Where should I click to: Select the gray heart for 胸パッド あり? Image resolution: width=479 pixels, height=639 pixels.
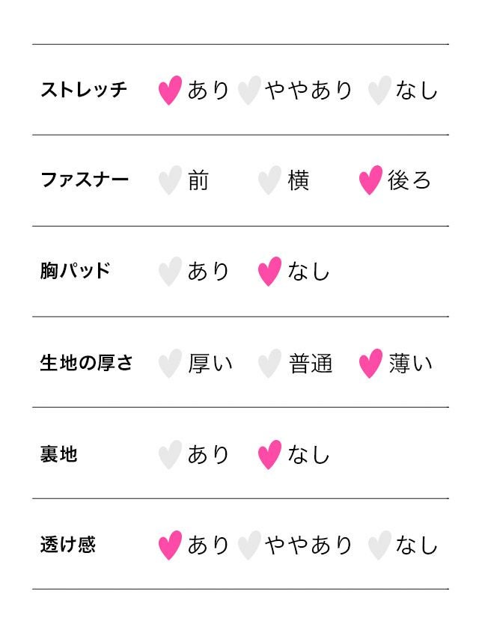(171, 272)
